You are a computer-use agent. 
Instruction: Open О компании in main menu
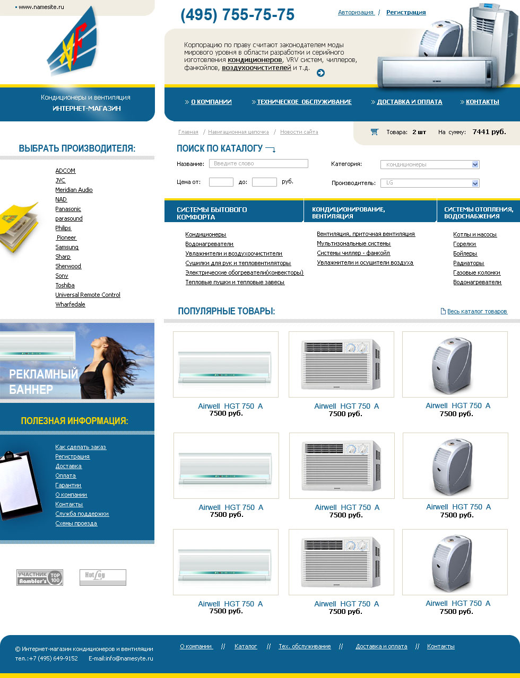click(x=211, y=102)
